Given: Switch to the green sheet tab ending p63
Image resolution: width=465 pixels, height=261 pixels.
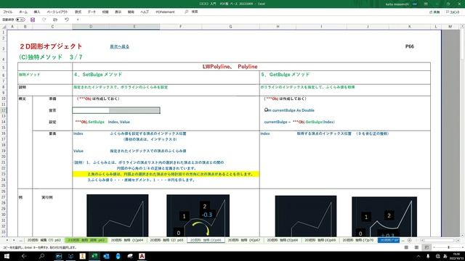Looking at the screenshot, I should coord(86,240).
